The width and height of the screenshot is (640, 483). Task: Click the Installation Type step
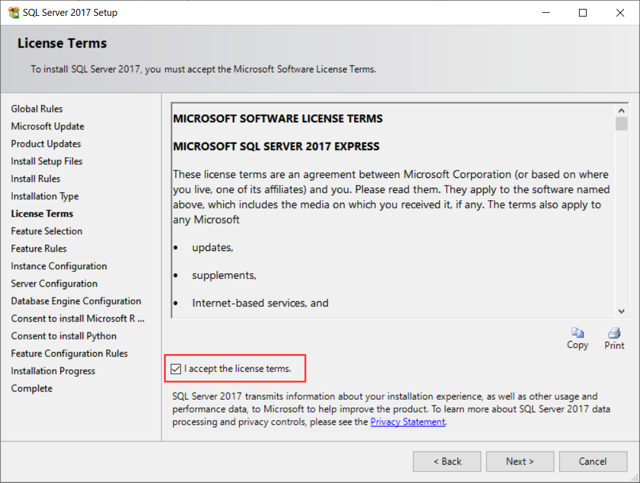click(x=44, y=196)
